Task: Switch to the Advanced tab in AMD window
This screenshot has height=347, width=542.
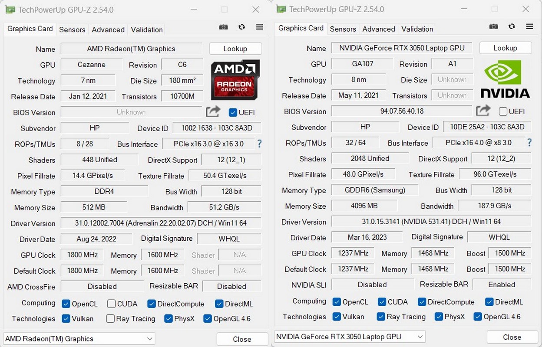Action: click(x=108, y=29)
